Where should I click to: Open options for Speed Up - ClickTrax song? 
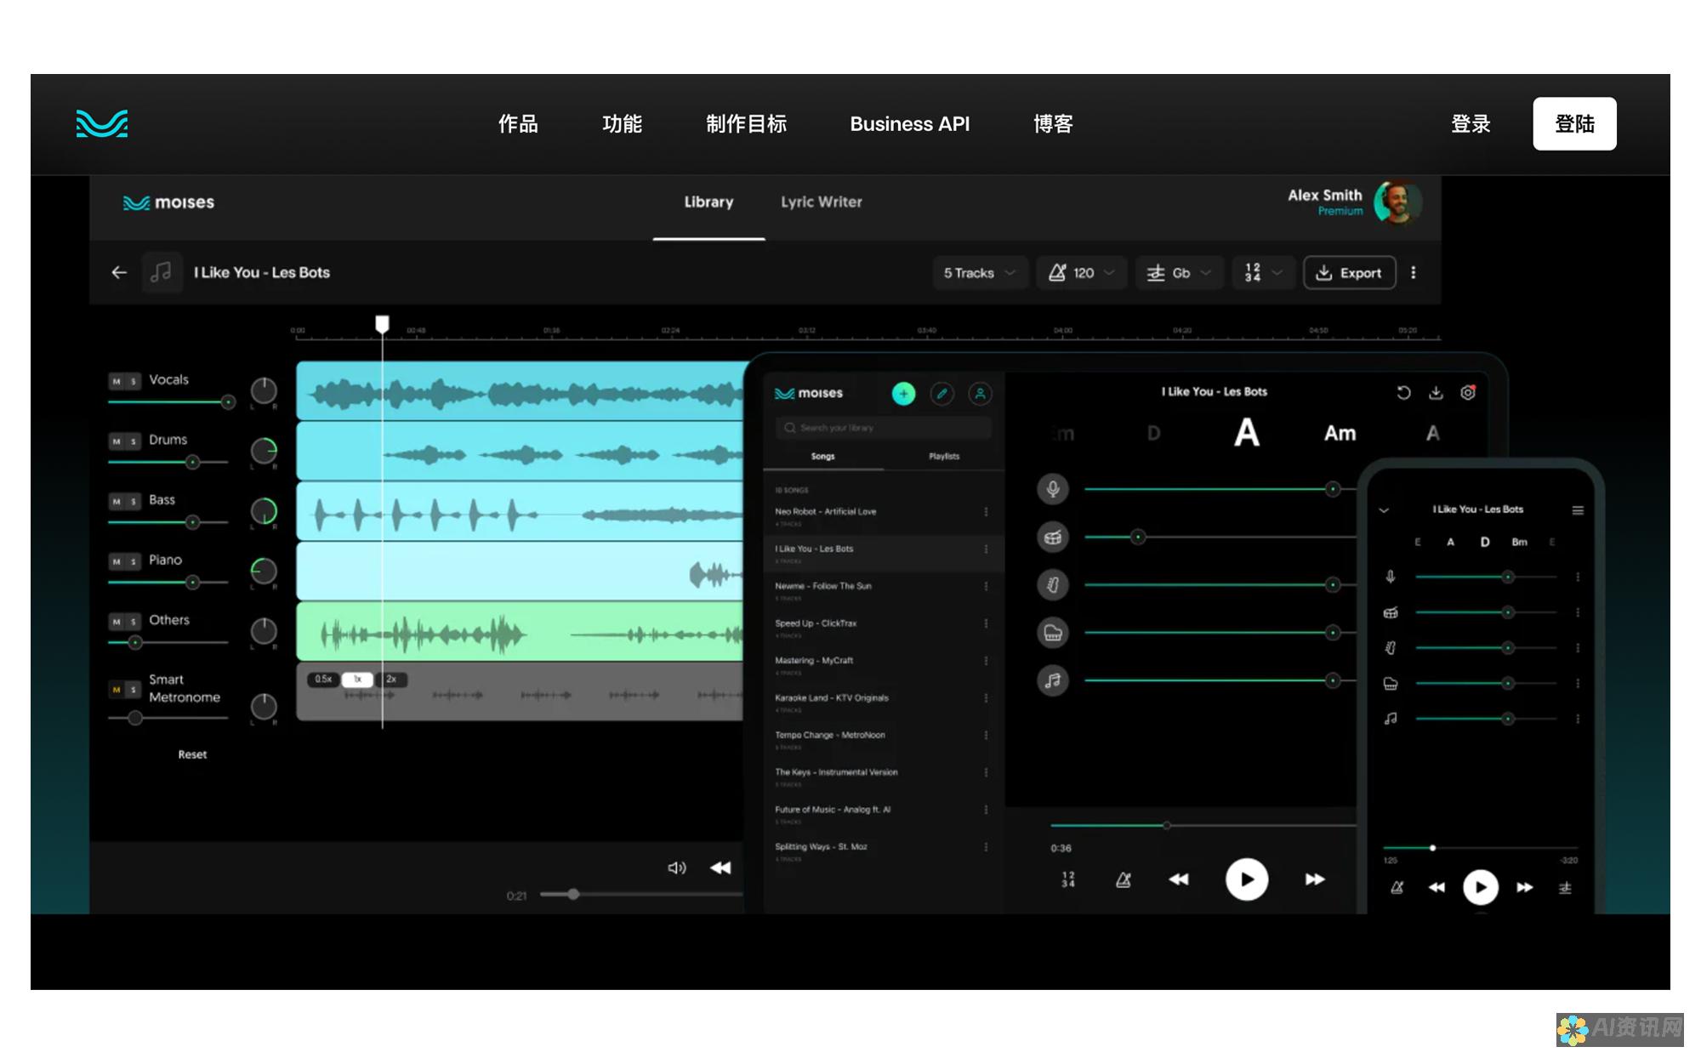point(986,623)
